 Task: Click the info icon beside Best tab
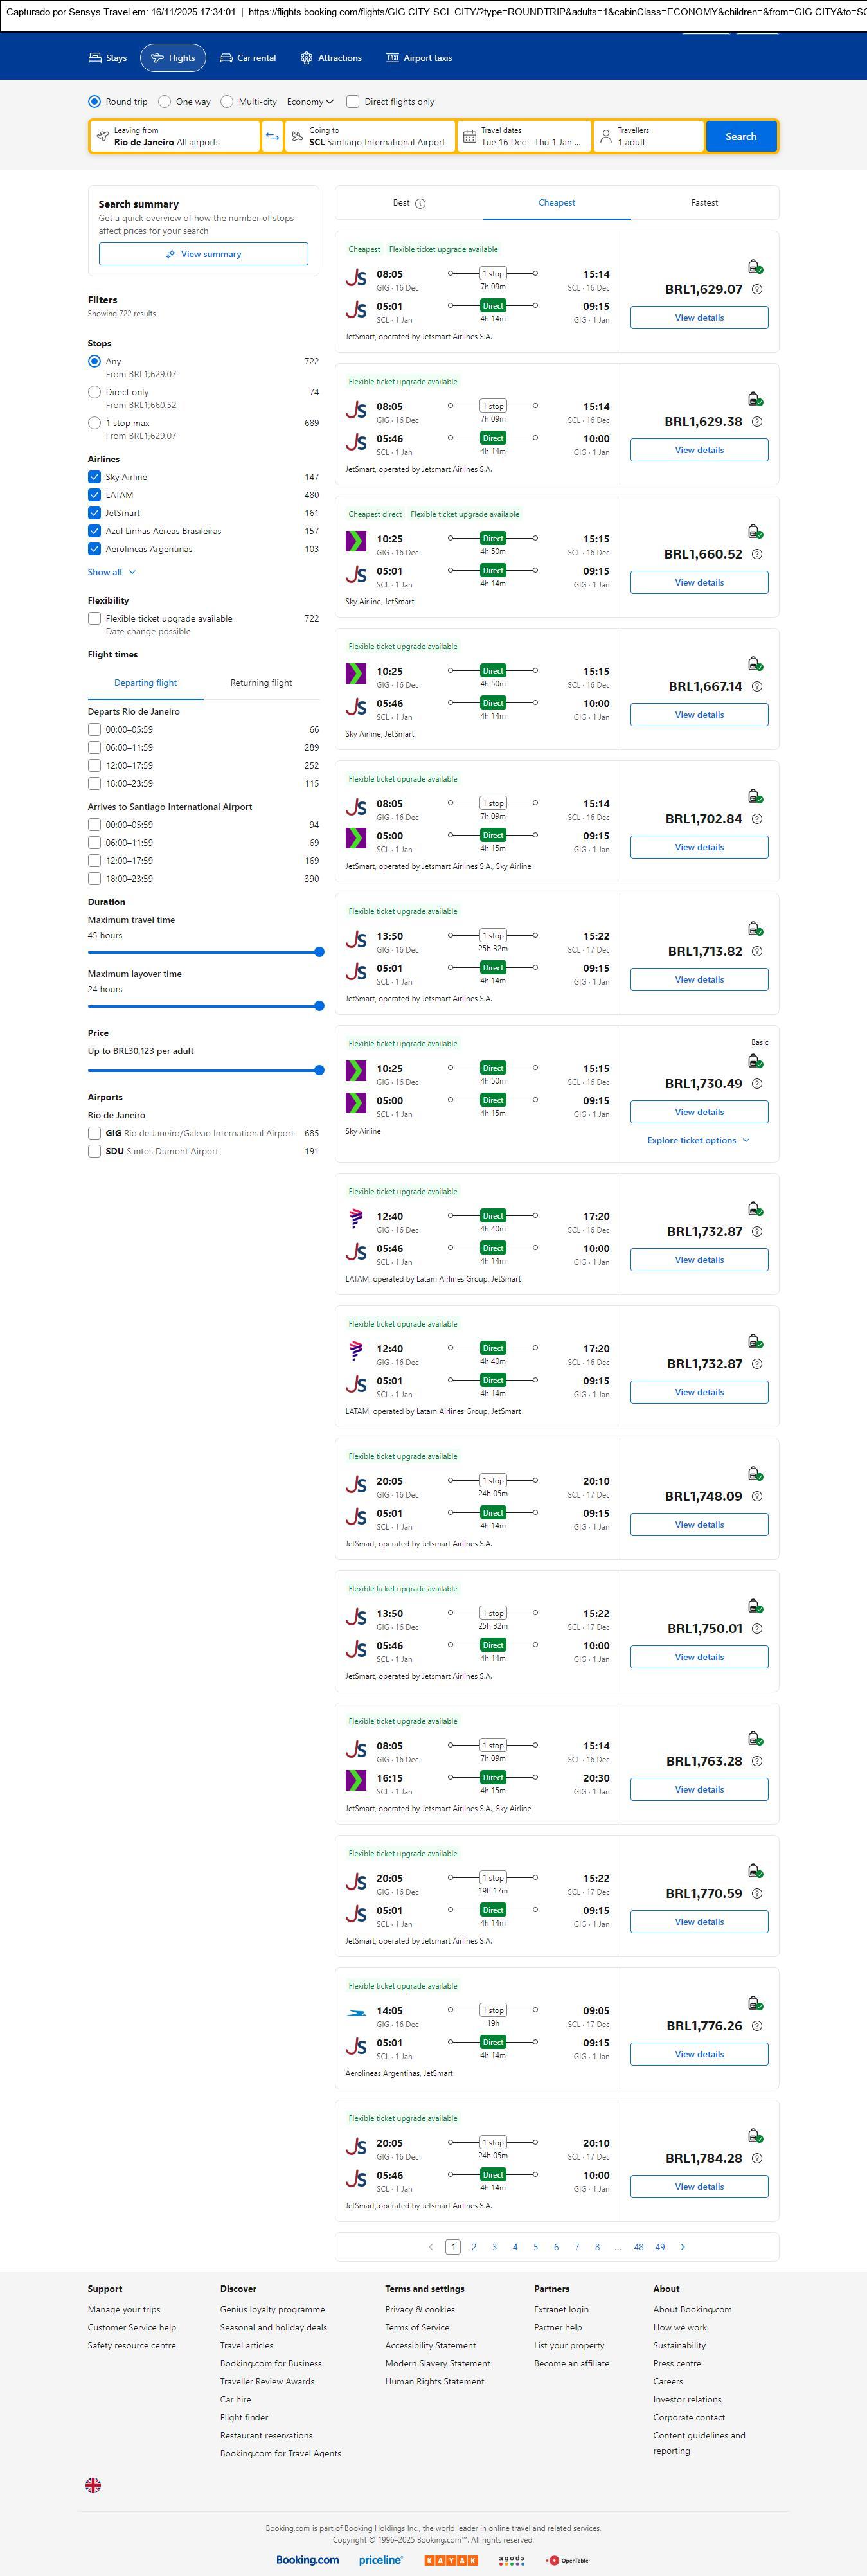420,204
